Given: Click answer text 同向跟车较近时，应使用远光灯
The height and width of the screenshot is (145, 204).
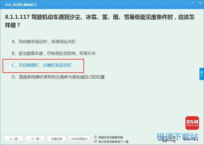Looking at the screenshot, I should [47, 42].
